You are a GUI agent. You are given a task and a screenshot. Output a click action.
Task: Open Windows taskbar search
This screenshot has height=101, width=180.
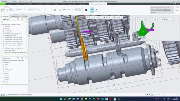(65, 99)
